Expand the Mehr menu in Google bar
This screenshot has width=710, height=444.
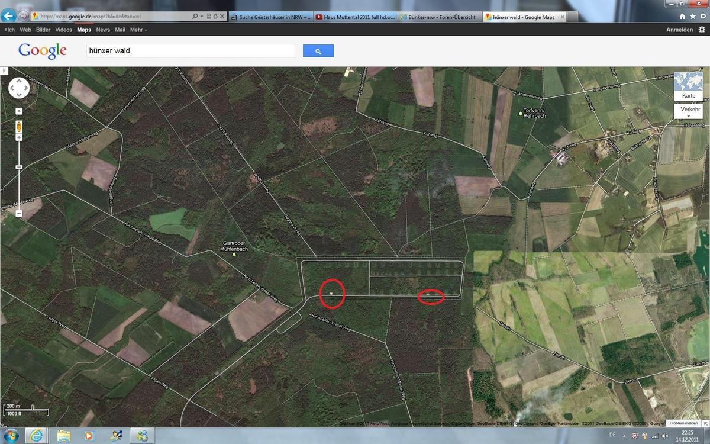(x=138, y=30)
